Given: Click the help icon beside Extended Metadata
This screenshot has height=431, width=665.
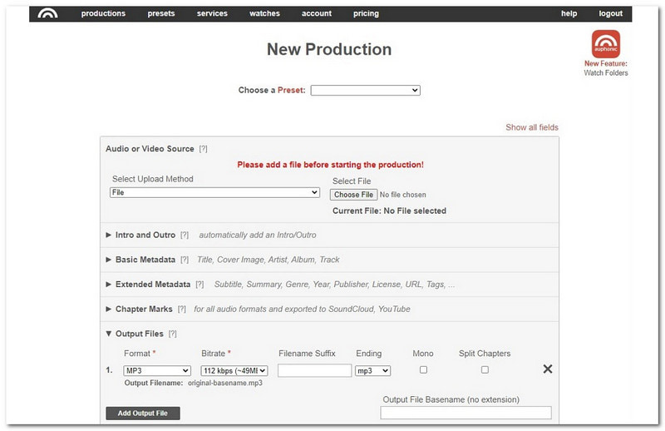Looking at the screenshot, I should (x=199, y=285).
